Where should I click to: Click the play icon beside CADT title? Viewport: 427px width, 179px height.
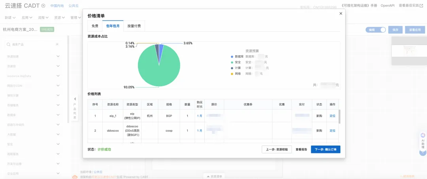43,6
